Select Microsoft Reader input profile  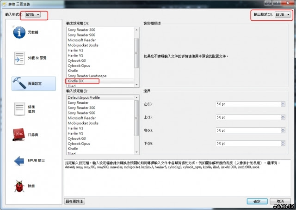tap(100, 118)
